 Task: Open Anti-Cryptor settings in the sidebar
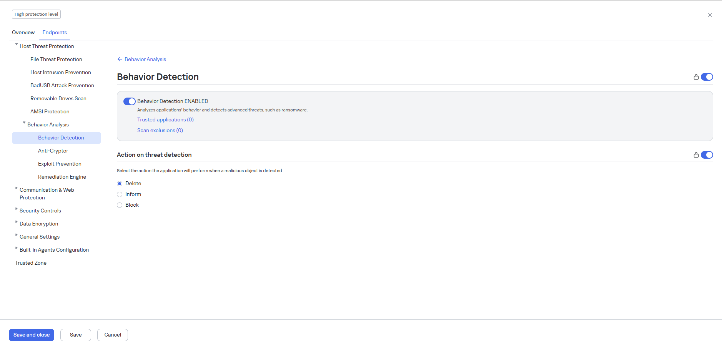pyautogui.click(x=53, y=151)
